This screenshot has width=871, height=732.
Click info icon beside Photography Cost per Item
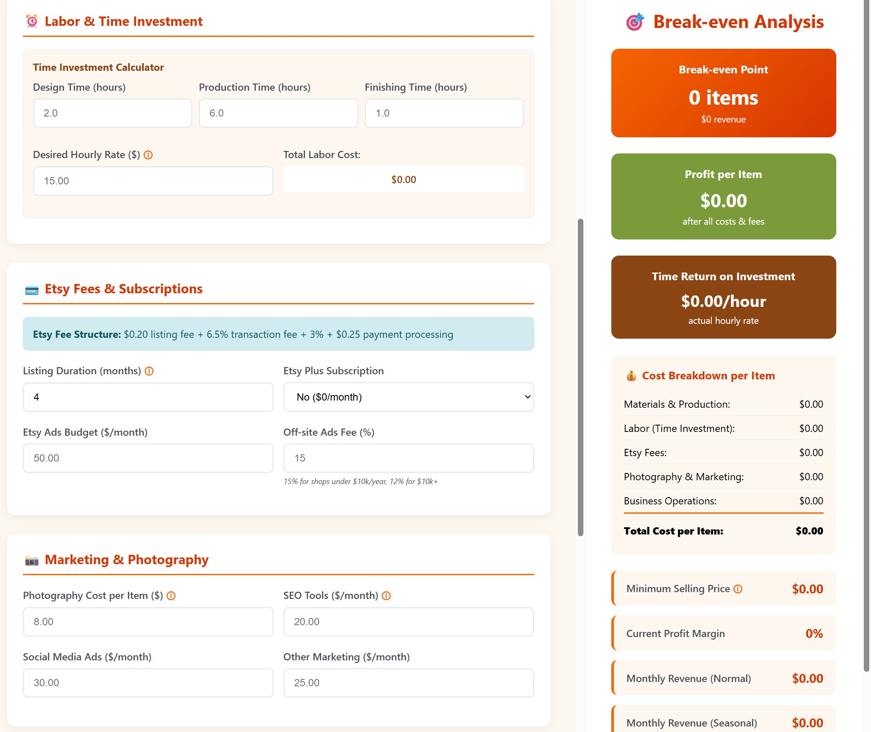(x=171, y=596)
